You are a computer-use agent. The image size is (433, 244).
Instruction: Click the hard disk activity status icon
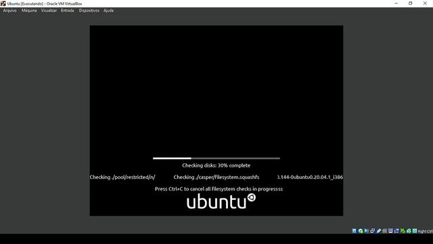pyautogui.click(x=354, y=230)
